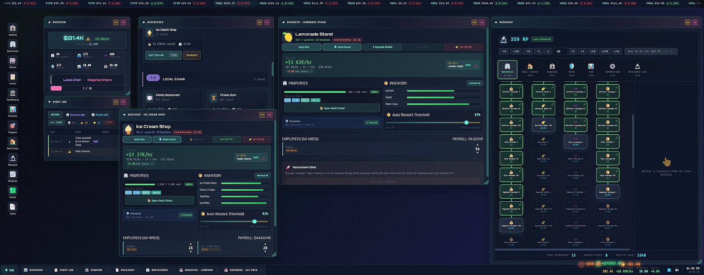
Task: Decrease Ice Cream Maker count with down arrow
Action: [265, 252]
